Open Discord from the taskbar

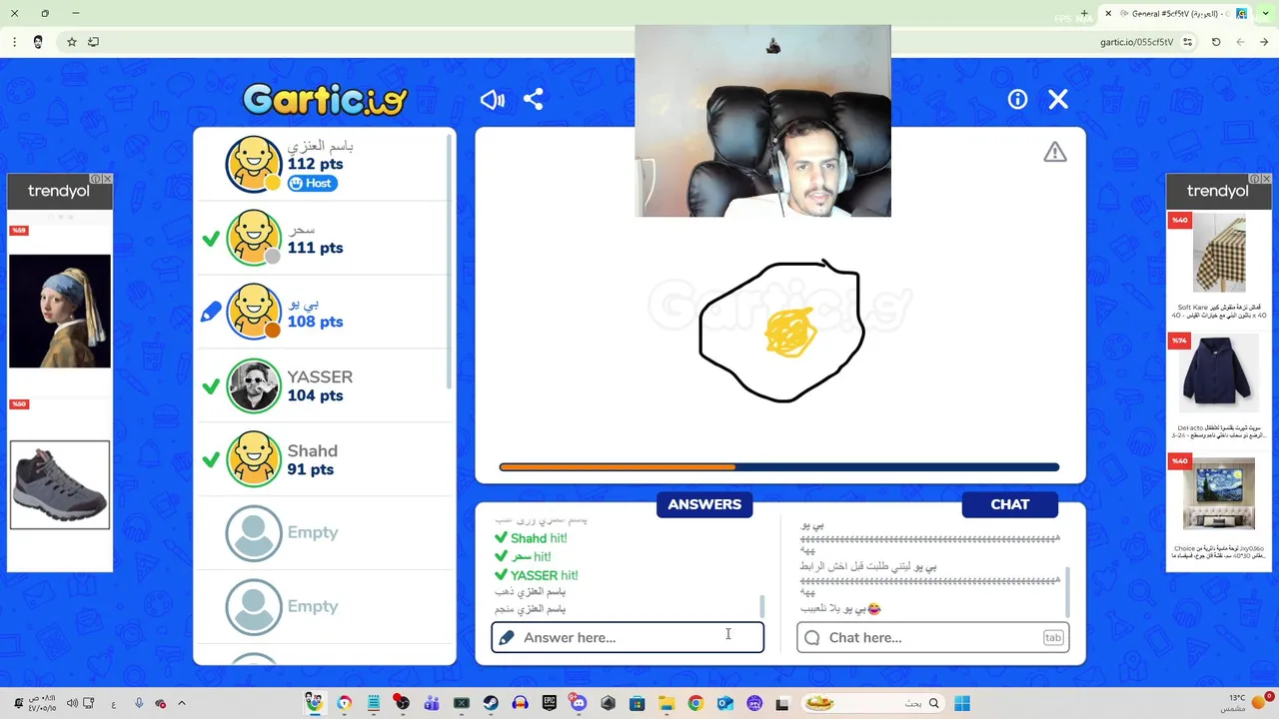click(x=578, y=703)
